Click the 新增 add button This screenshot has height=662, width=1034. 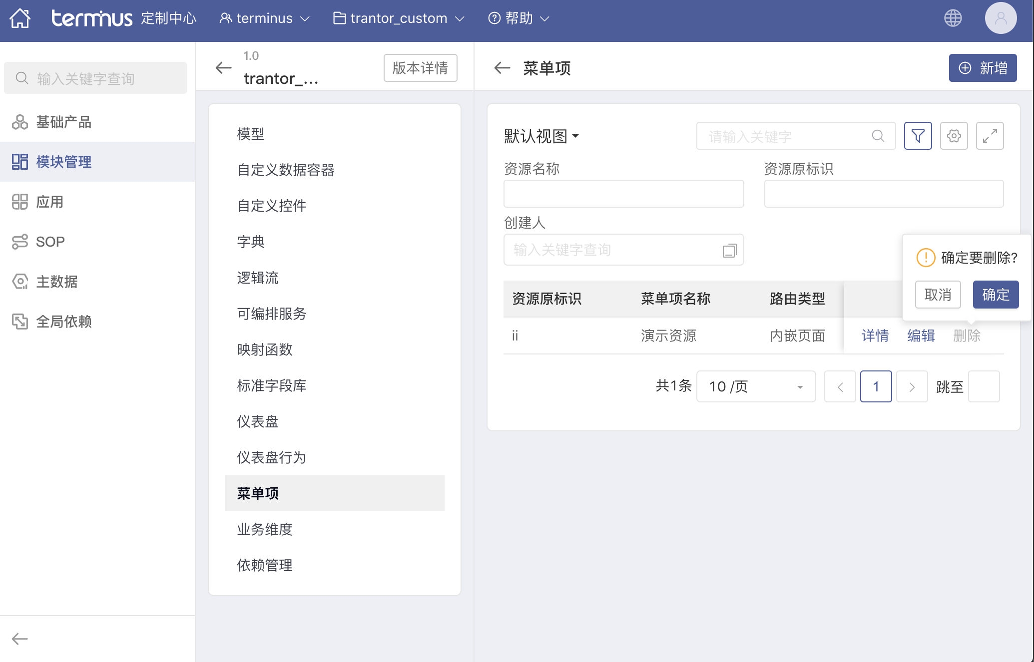983,68
